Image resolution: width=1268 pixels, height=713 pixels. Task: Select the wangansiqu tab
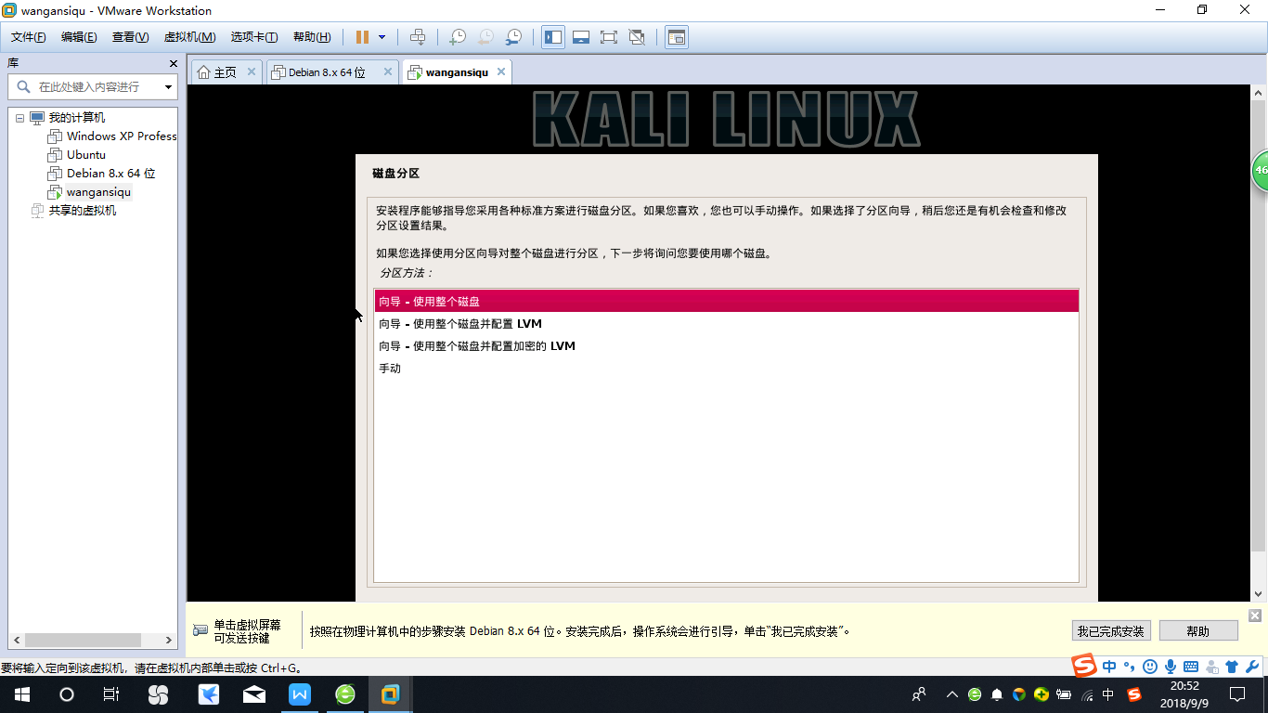coord(457,72)
